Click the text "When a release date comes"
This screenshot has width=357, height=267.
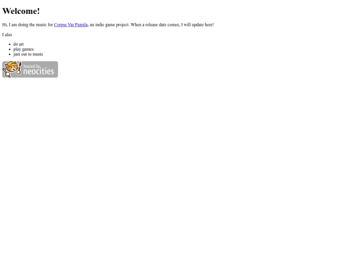155,25
